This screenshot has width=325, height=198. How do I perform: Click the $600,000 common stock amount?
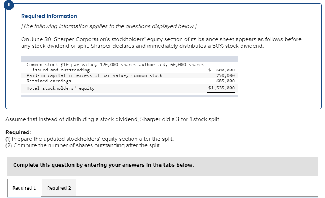(222, 70)
